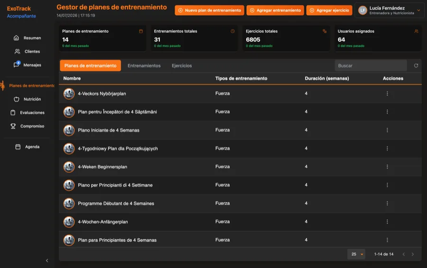Switch to the Entrenamientos tab

144,65
